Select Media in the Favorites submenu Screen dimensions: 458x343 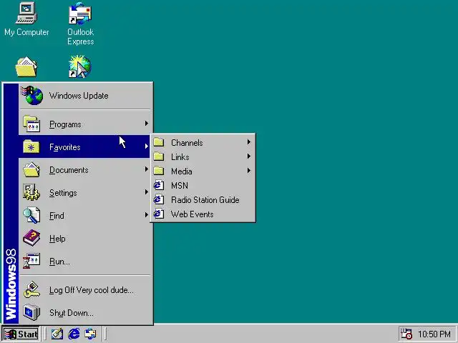click(x=203, y=171)
